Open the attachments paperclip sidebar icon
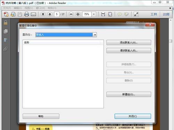 coord(6,49)
